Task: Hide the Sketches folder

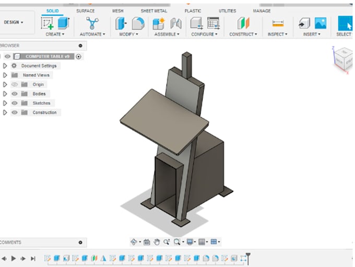Action: [x=15, y=103]
